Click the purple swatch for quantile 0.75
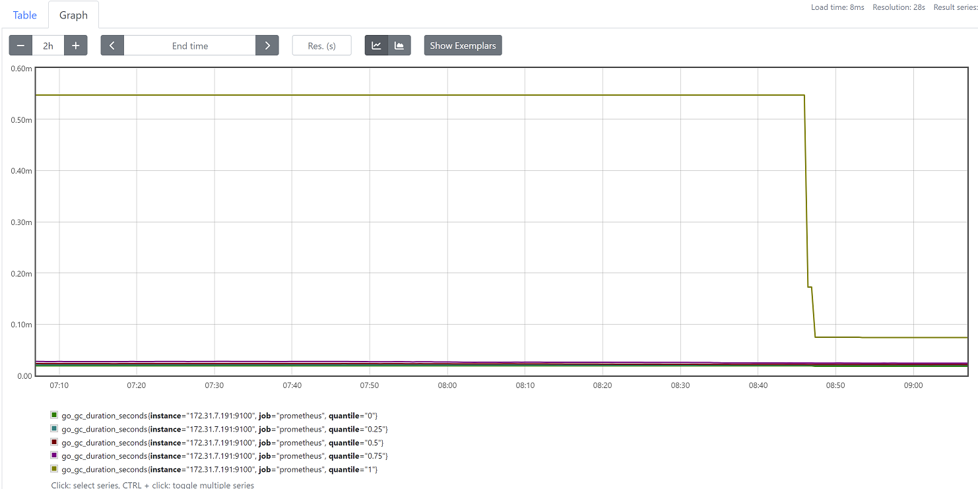978x489 pixels. (x=55, y=455)
